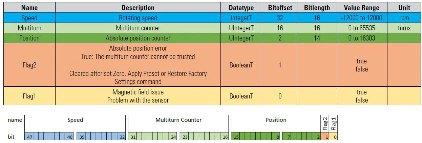Click the Description column header
This screenshot has height=143, width=422.
click(138, 8)
